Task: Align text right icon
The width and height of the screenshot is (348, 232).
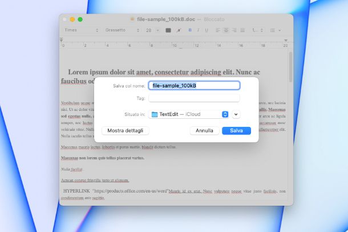Action: click(x=234, y=30)
